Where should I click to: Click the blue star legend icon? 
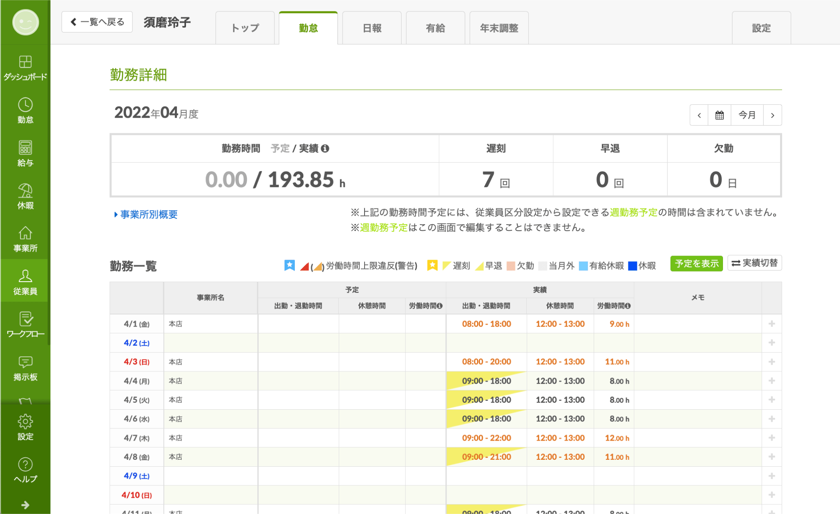coord(290,265)
